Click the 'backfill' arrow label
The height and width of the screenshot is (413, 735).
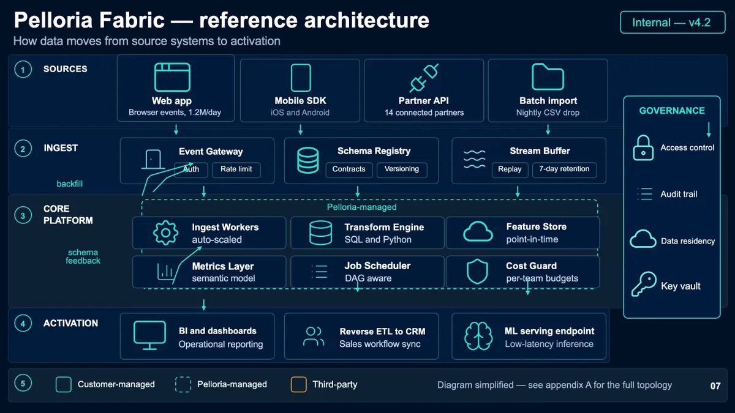click(x=70, y=184)
